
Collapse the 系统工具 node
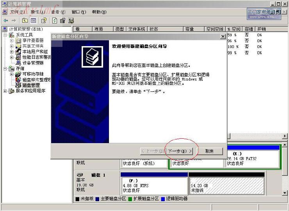pos(5,35)
